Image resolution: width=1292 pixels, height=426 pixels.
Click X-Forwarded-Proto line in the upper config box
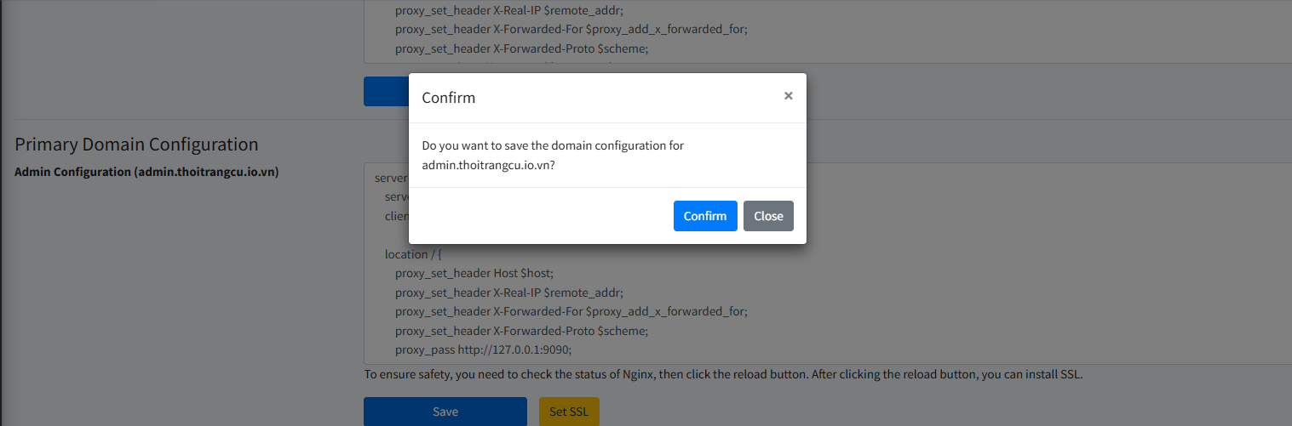point(521,48)
